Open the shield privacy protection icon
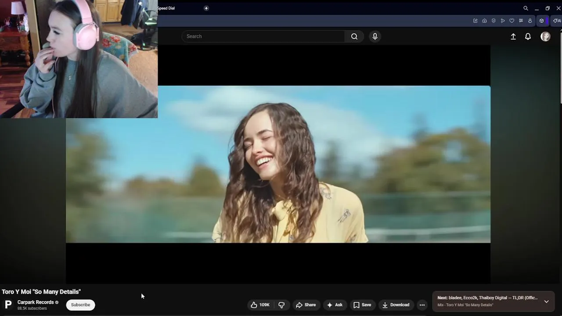This screenshot has width=562, height=316. 494,21
